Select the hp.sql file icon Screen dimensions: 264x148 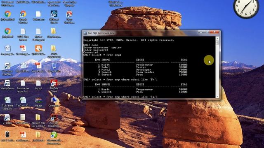pos(38,85)
